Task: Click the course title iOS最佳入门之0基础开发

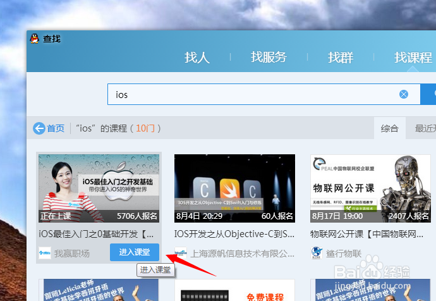Action: pos(96,234)
